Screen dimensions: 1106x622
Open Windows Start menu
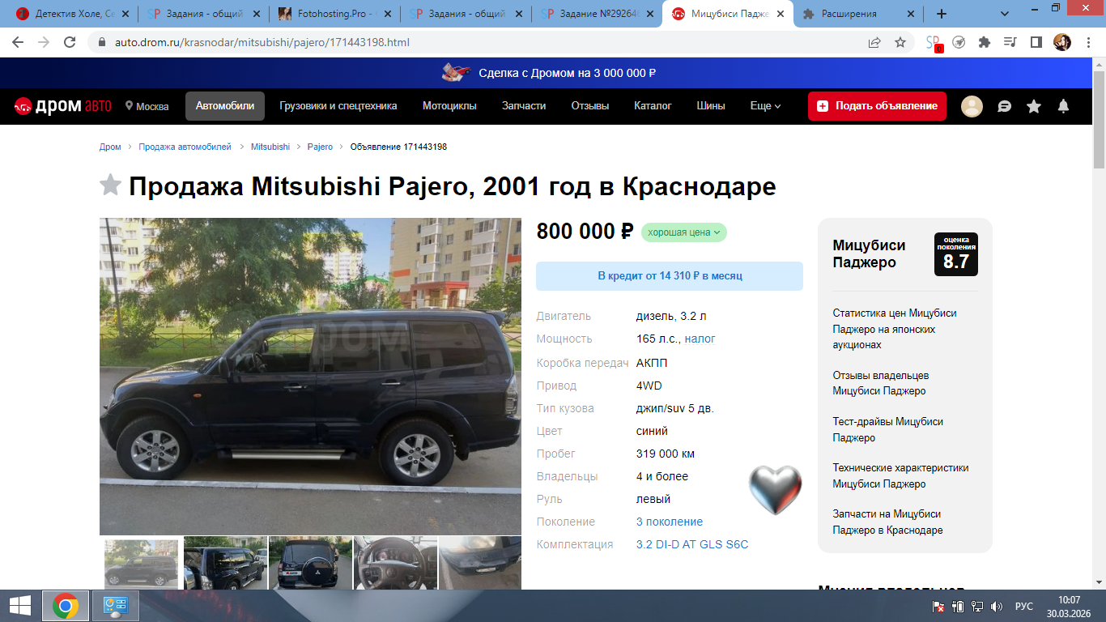tap(20, 605)
